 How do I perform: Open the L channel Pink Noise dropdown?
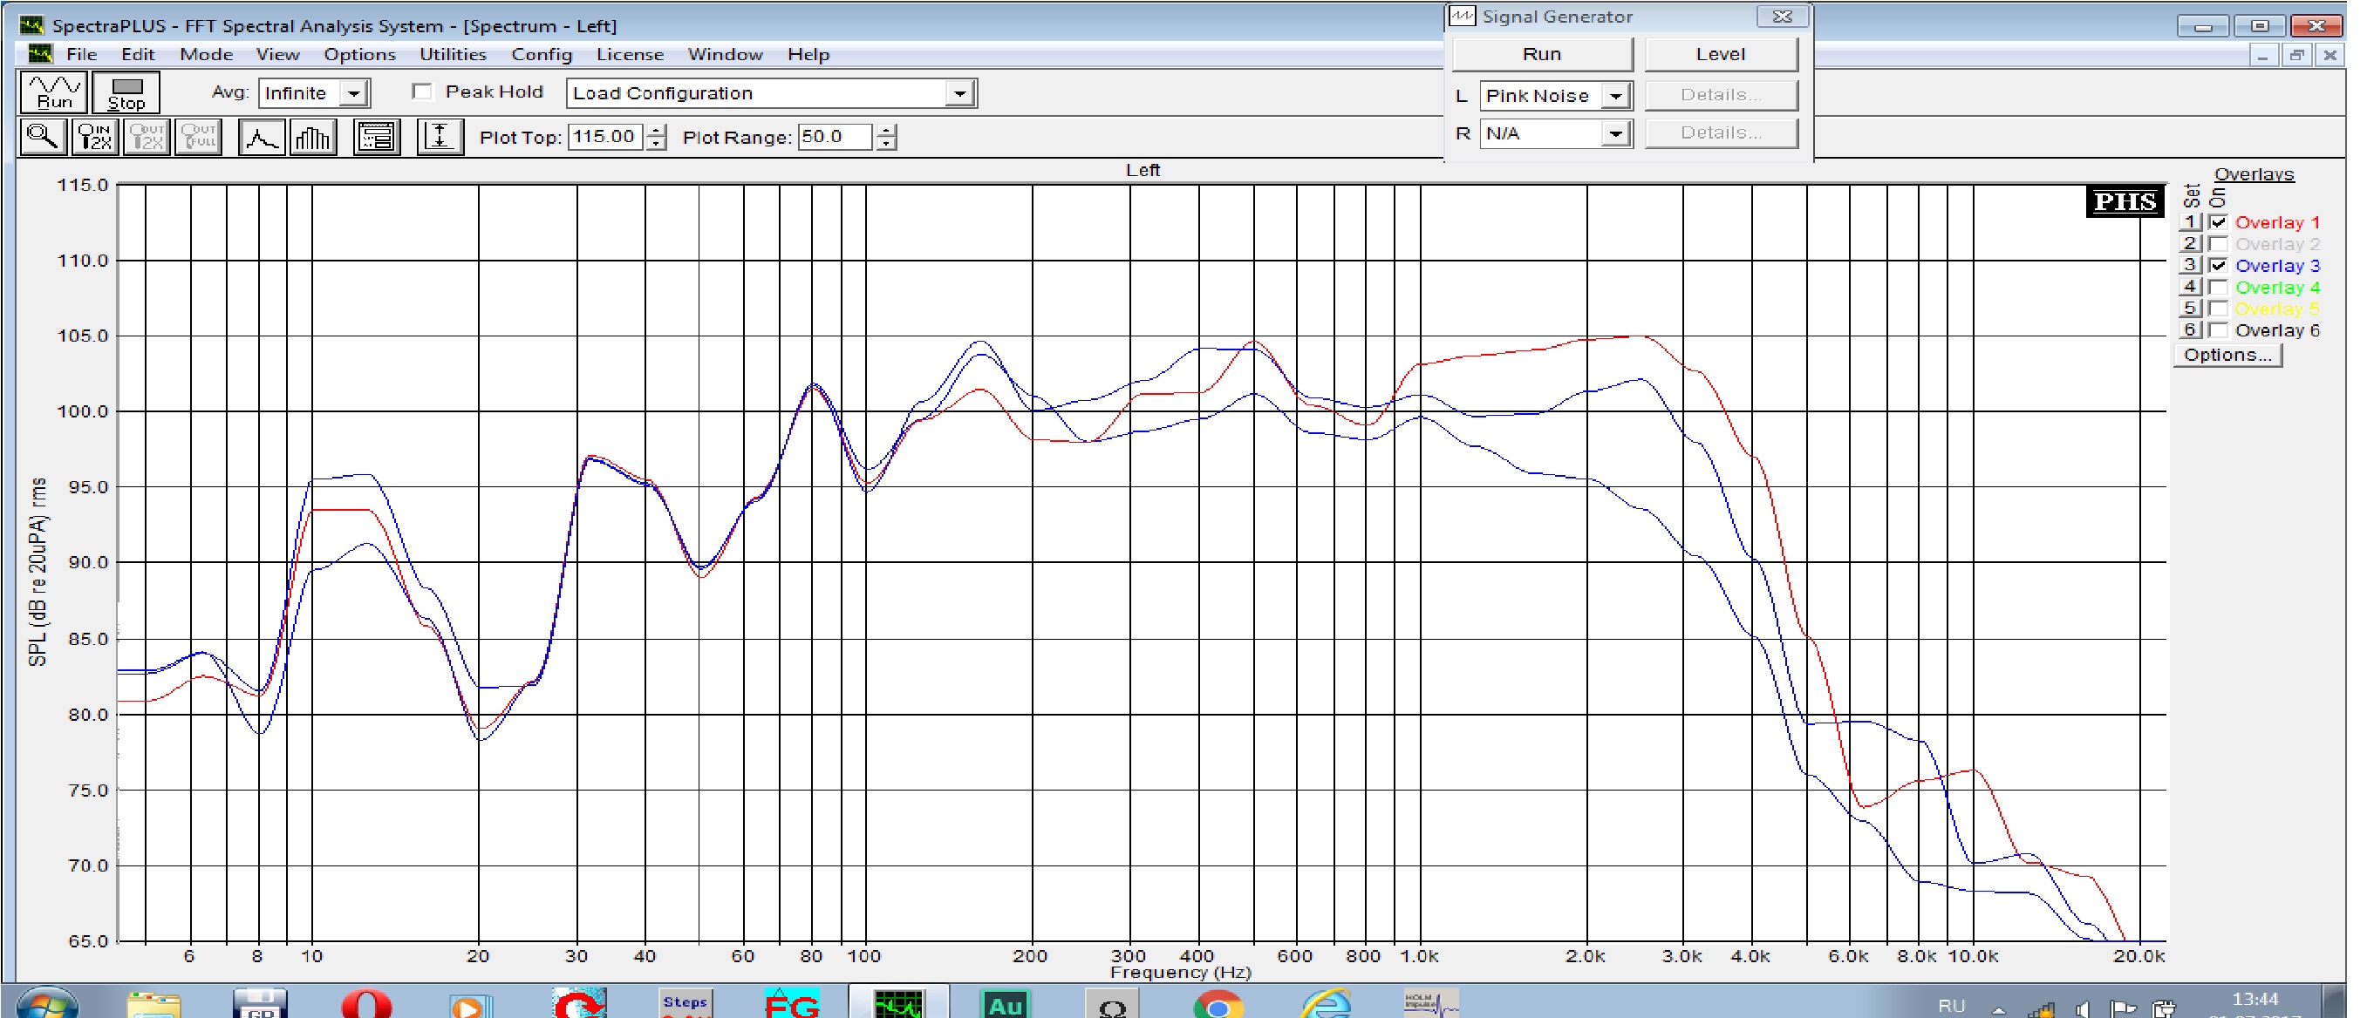(1614, 96)
